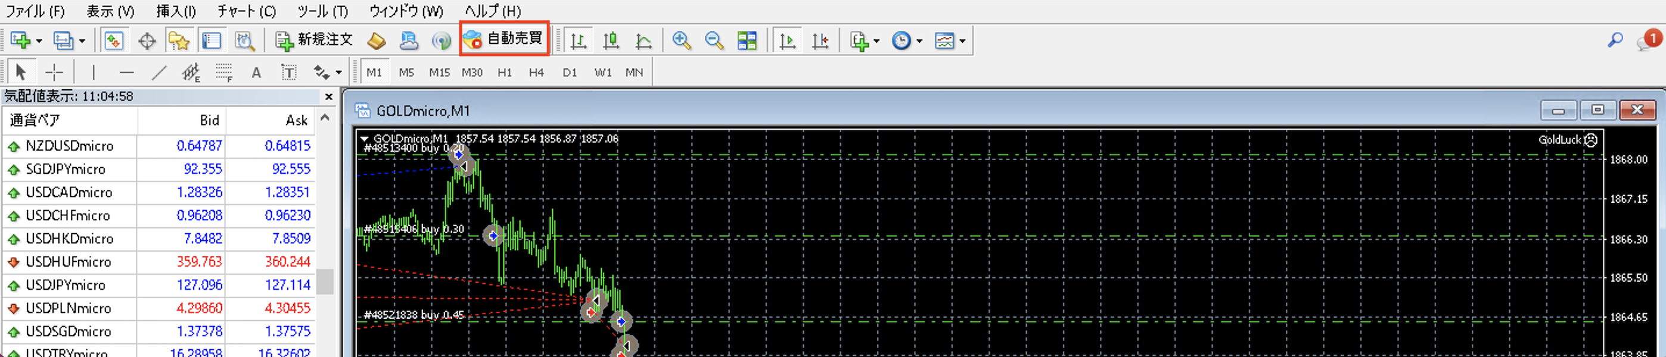Select the crosshair tool
Viewport: 1666px width, 357px height.
[x=54, y=73]
